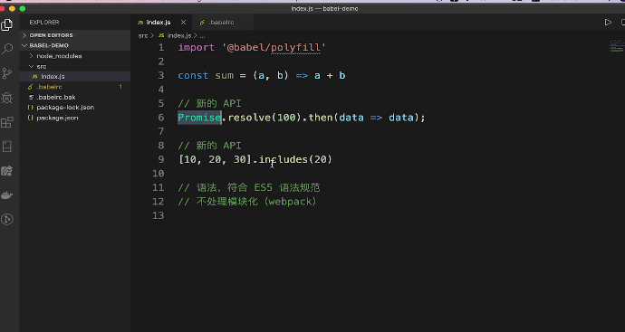The image size is (625, 332).
Task: Open the Search view in activity bar
Action: point(6,49)
